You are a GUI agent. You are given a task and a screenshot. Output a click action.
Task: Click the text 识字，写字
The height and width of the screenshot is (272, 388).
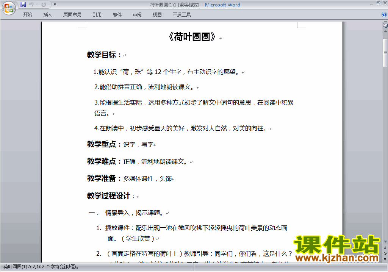pos(138,145)
